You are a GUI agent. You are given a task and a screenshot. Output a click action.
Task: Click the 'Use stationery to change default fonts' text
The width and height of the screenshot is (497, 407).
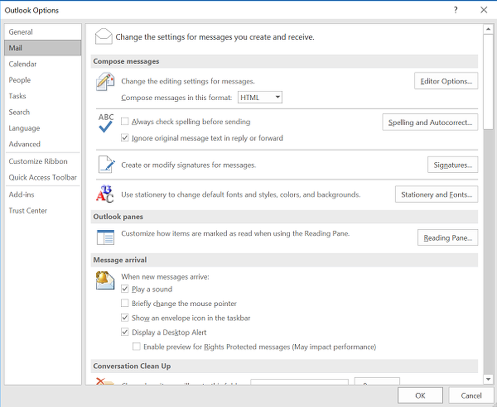[241, 195]
